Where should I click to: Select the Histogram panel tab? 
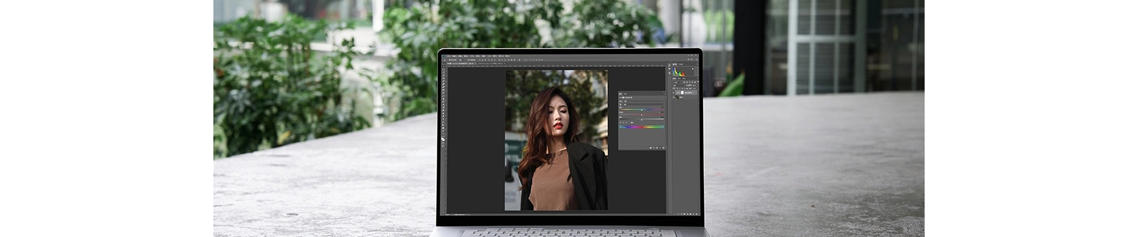[675, 65]
